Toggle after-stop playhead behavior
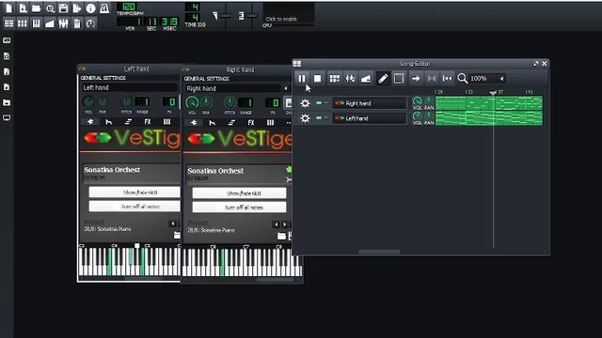Screen dimensions: 602x338 tap(448, 79)
